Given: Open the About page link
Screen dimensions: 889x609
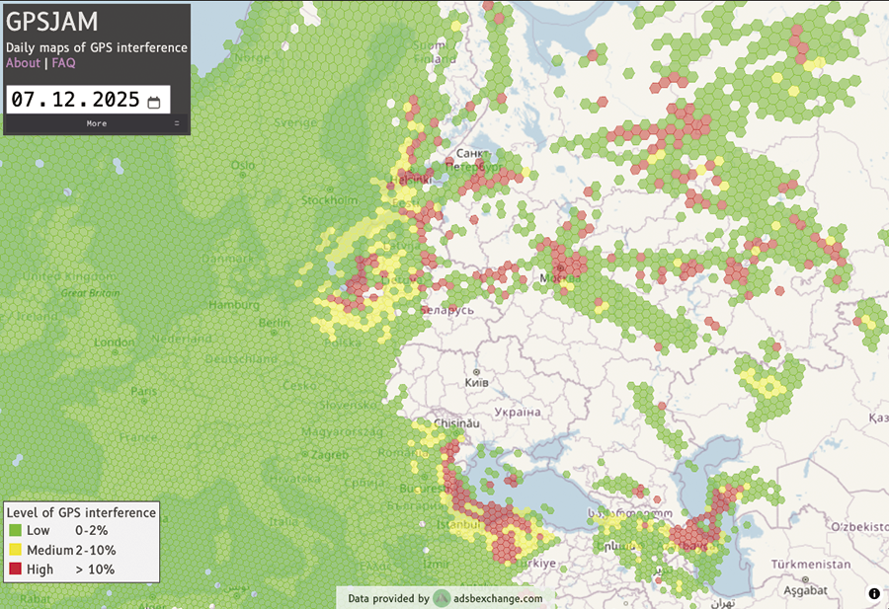Looking at the screenshot, I should 24,63.
